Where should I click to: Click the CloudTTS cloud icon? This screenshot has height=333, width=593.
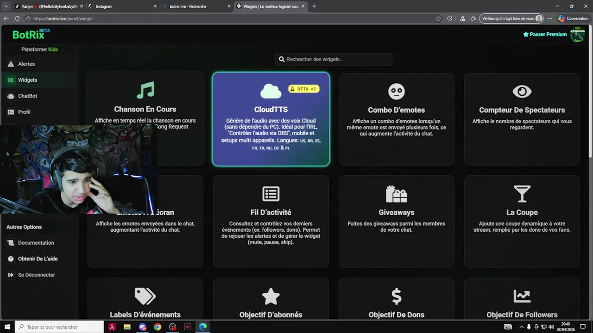tap(271, 91)
